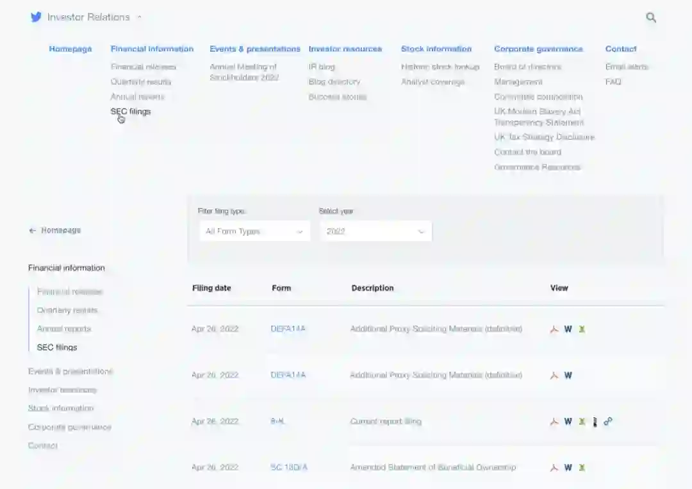Click the Current report filing description

tap(386, 422)
